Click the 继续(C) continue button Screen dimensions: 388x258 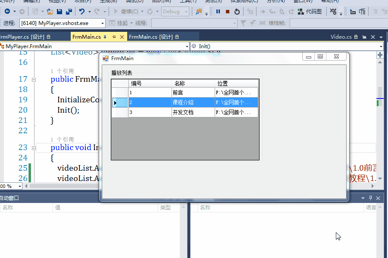pyautogui.click(x=126, y=11)
